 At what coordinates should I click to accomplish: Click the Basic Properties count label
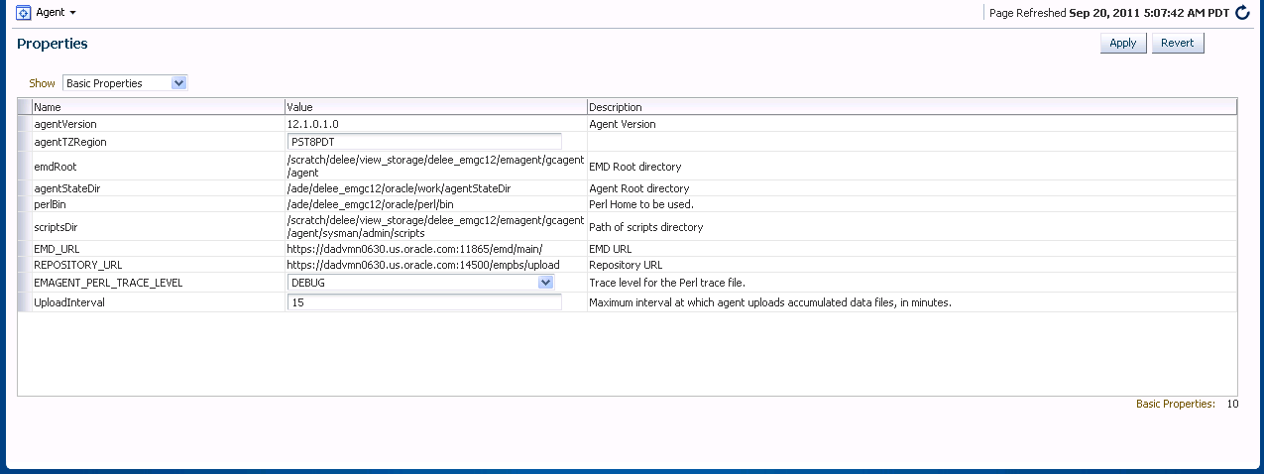pyautogui.click(x=1176, y=404)
